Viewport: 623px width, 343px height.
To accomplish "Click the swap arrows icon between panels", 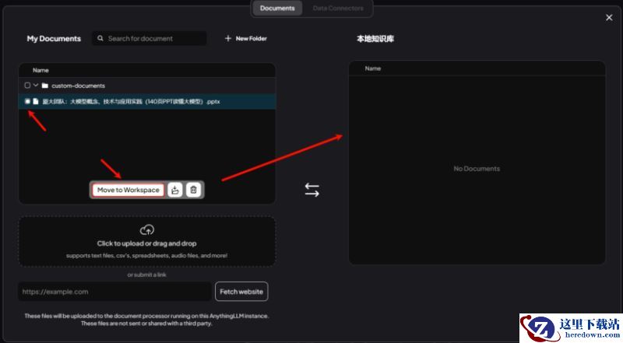I will [x=311, y=190].
